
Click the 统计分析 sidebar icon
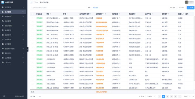[3, 35]
